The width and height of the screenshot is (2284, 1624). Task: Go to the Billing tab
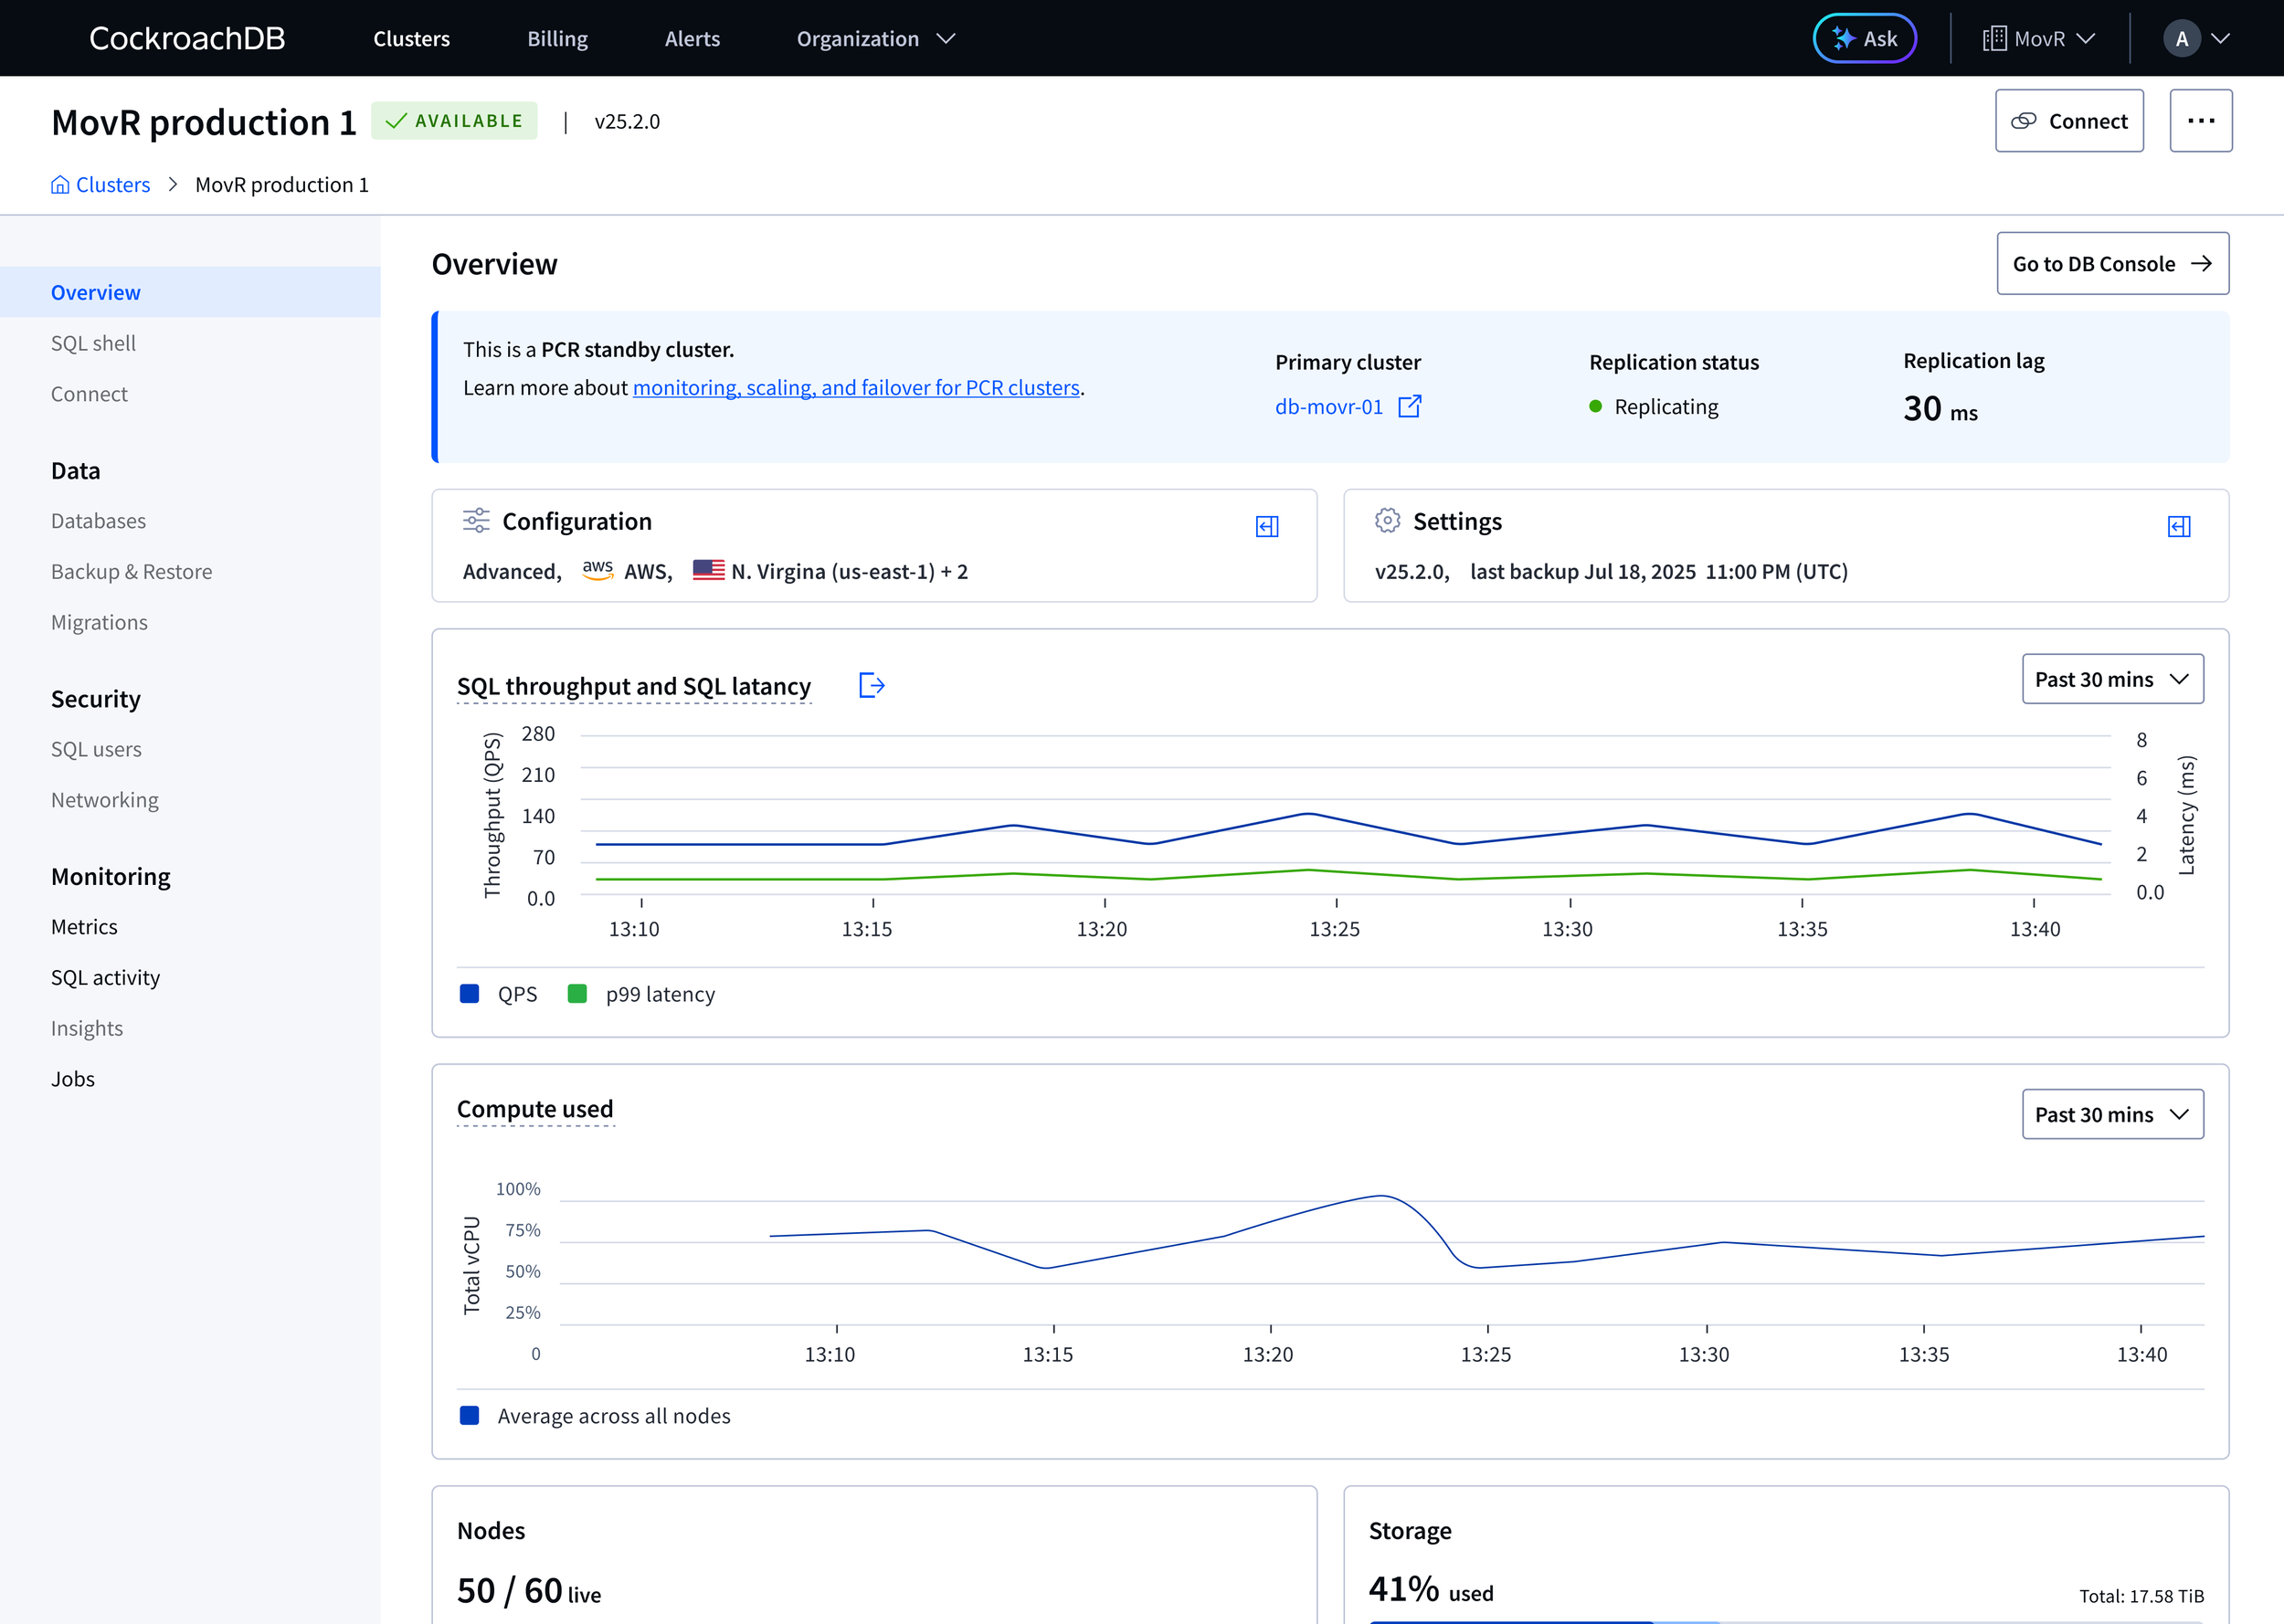pyautogui.click(x=558, y=39)
